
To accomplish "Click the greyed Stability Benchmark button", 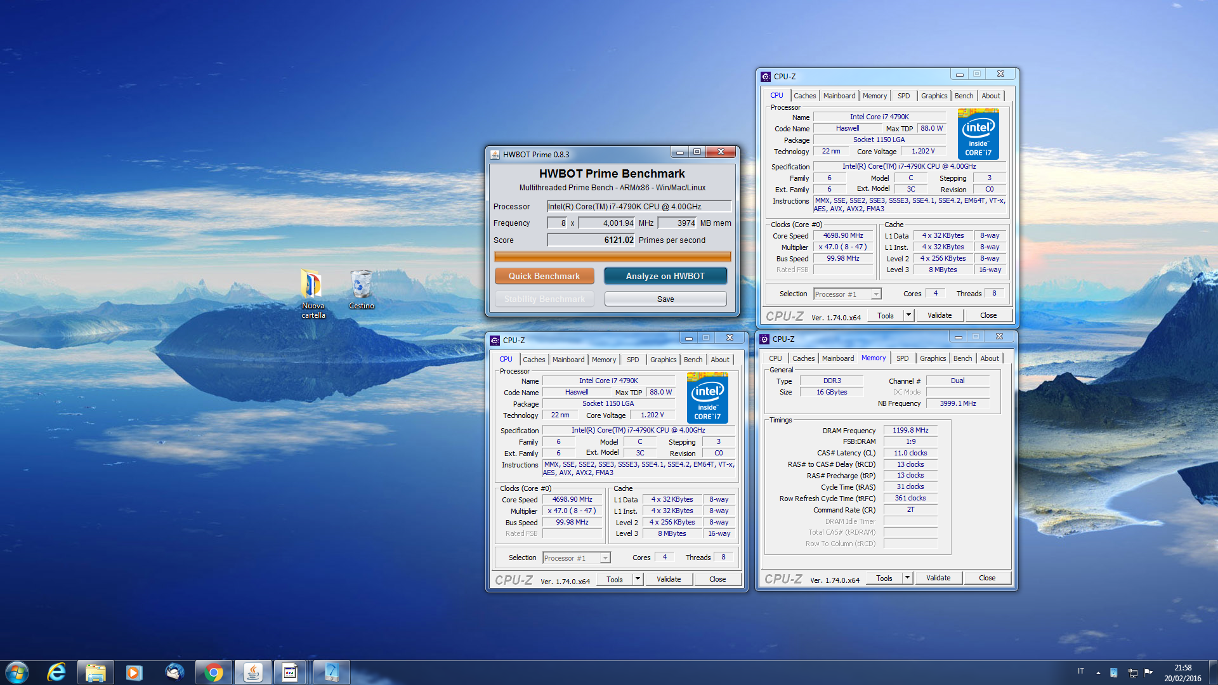I will (x=544, y=299).
